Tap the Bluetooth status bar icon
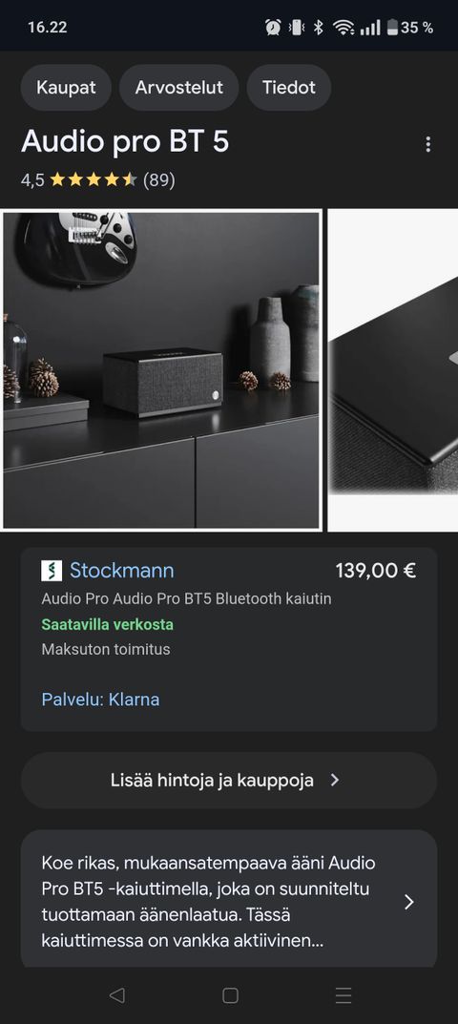The width and height of the screenshot is (458, 1024). click(318, 28)
